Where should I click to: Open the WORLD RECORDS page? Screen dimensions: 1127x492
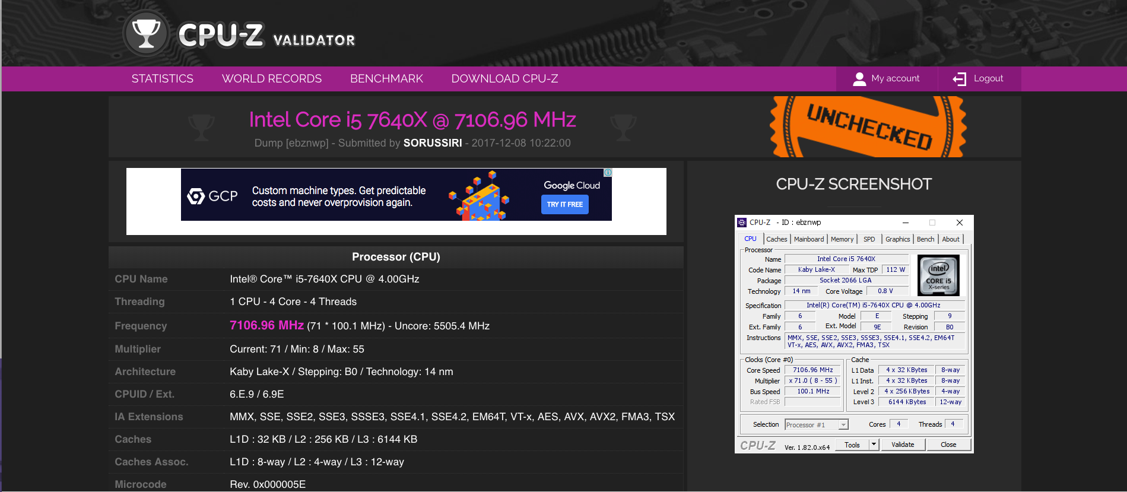[x=272, y=79]
